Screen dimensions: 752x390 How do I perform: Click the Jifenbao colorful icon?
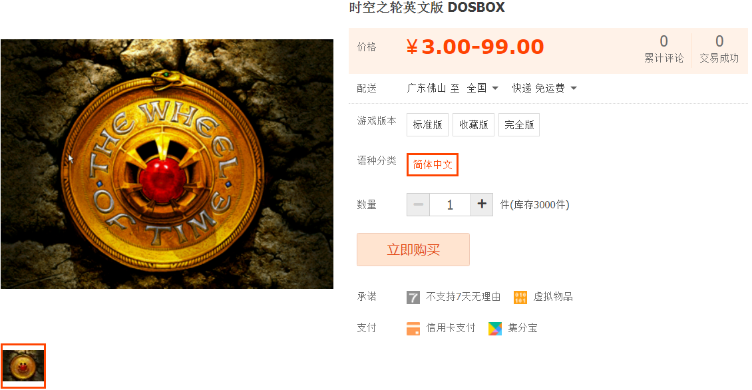tap(495, 329)
